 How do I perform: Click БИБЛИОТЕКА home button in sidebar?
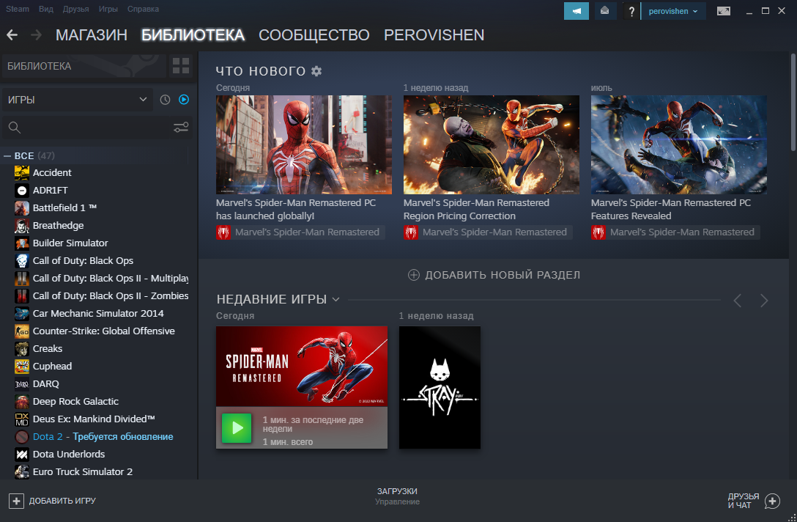pyautogui.click(x=84, y=66)
